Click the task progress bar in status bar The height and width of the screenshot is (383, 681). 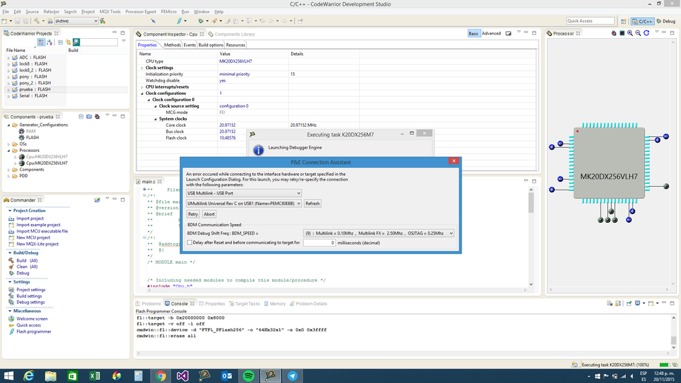664,365
